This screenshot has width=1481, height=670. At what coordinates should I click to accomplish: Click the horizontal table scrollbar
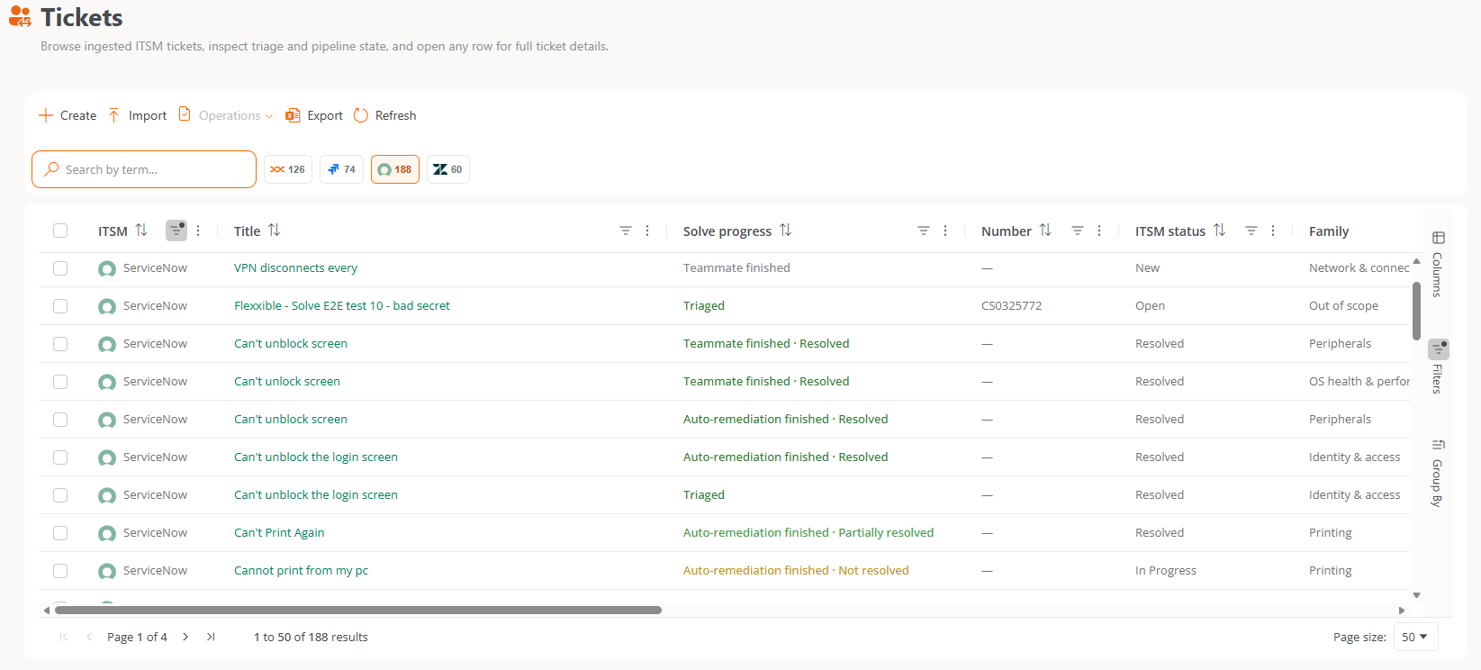pyautogui.click(x=358, y=611)
